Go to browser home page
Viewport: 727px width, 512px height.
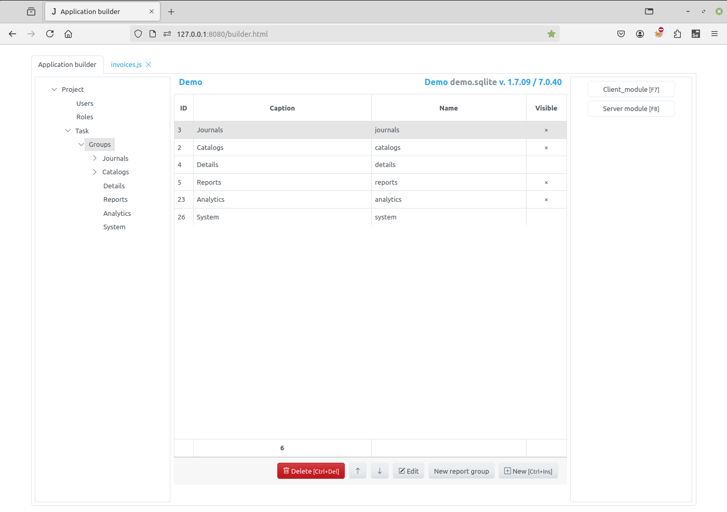68,34
